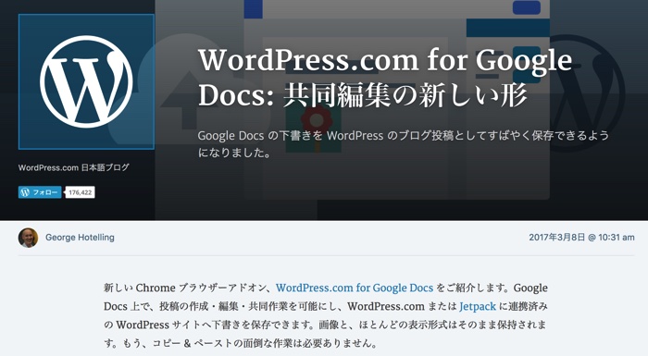Open George Hotelling author link

[x=80, y=238]
